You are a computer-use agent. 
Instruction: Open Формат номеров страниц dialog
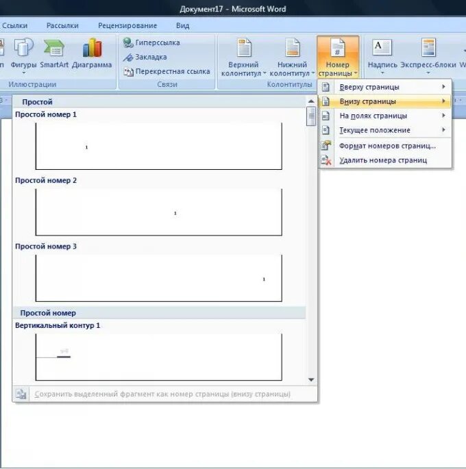384,146
